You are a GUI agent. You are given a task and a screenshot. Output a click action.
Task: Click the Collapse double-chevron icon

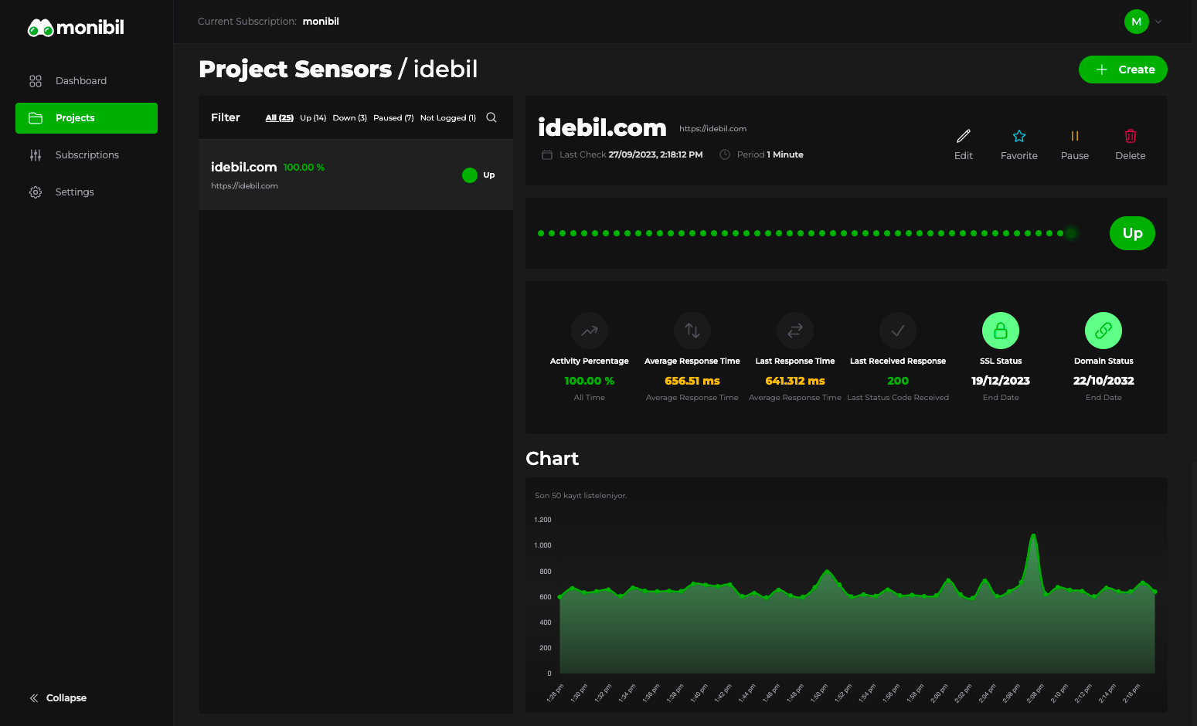(x=34, y=698)
